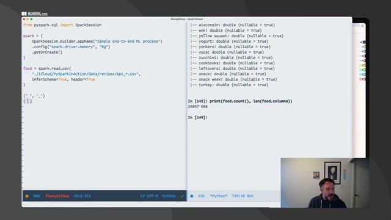391x220 pixels.
Task: Click the webcam video overlay of the presenter
Action: (324, 183)
